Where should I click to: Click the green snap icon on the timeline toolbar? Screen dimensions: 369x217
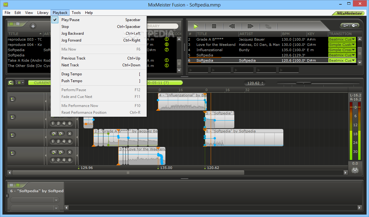click(x=11, y=82)
